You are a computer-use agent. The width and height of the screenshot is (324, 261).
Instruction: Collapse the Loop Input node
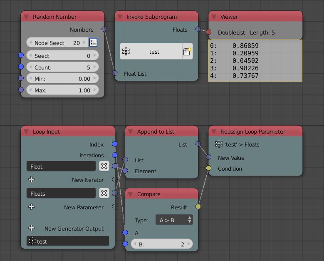click(26, 132)
